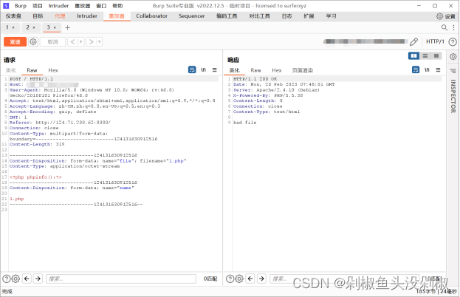Image resolution: width=460 pixels, height=297 pixels.
Task: Open the Target (目标) tab
Action: click(38, 16)
